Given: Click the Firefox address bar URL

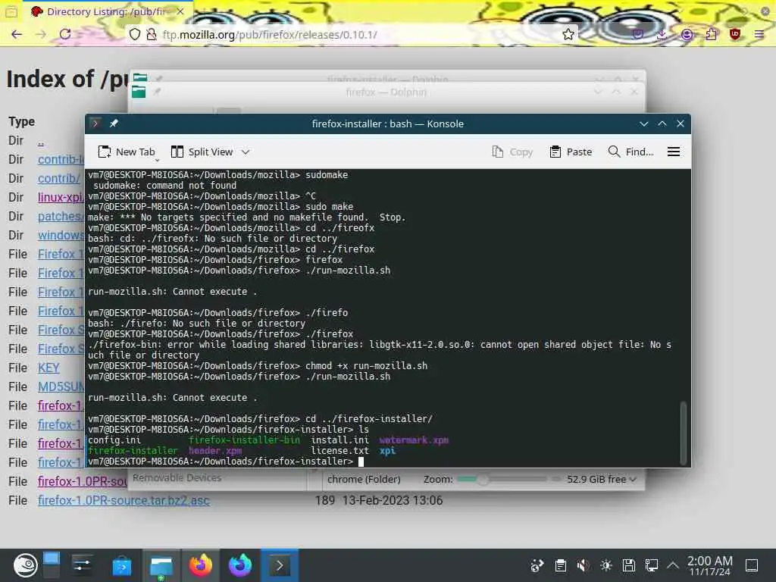Looking at the screenshot, I should pos(270,35).
